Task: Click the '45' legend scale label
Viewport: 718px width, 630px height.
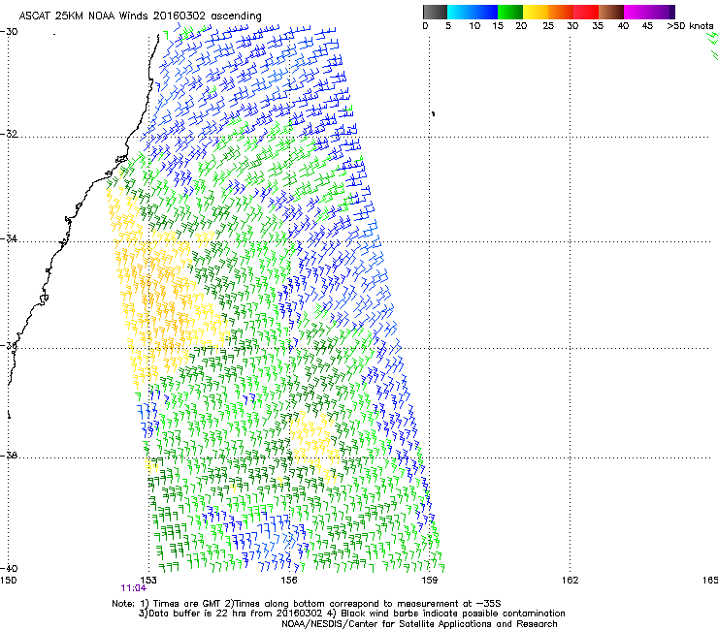Action: (647, 26)
